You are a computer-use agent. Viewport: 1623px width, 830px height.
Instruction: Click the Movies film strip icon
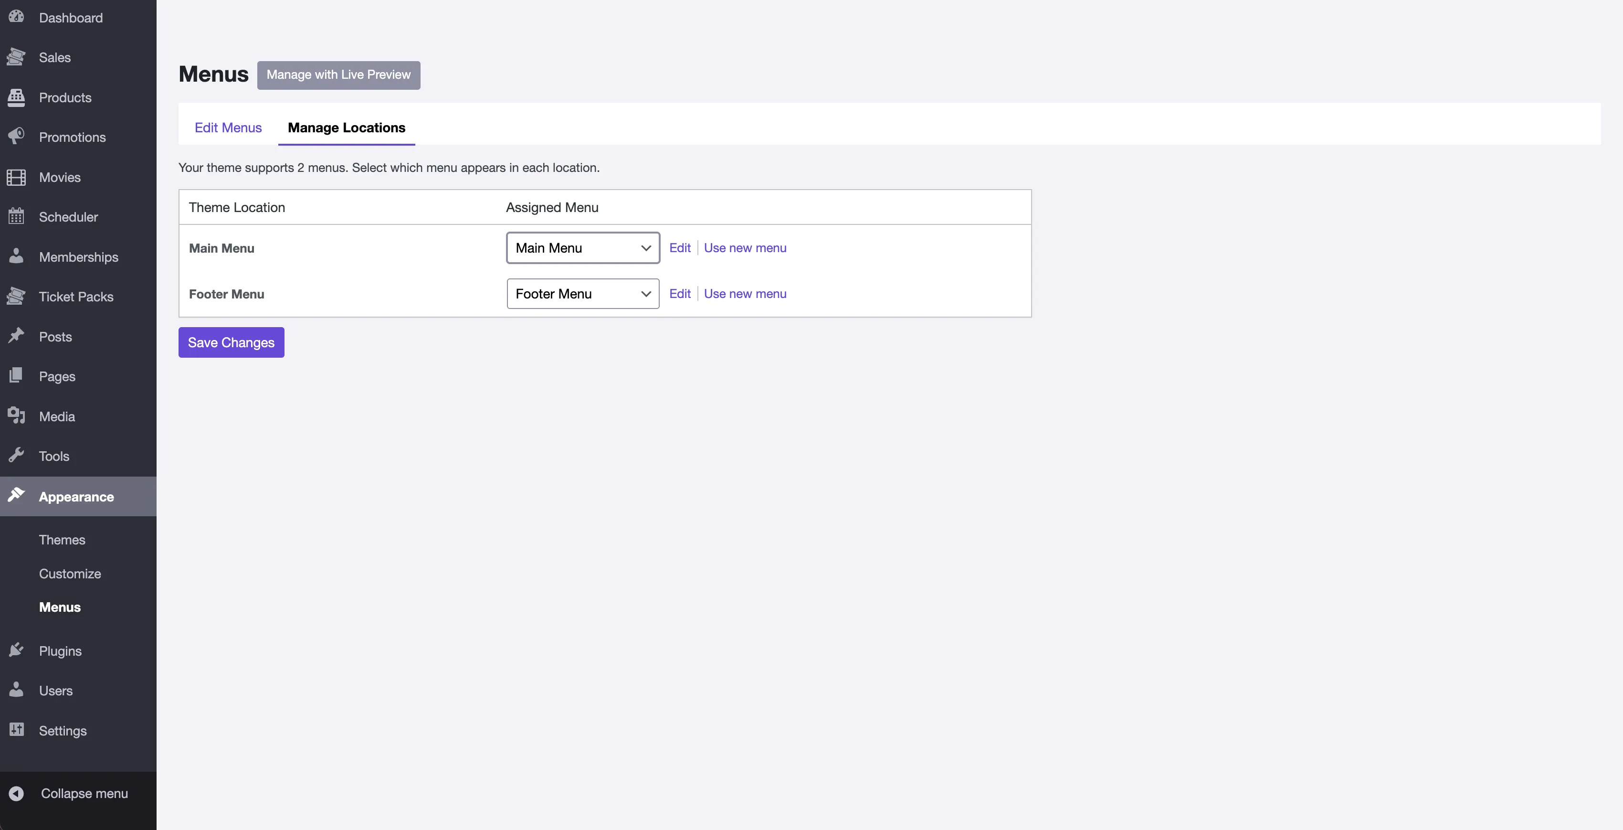click(16, 177)
